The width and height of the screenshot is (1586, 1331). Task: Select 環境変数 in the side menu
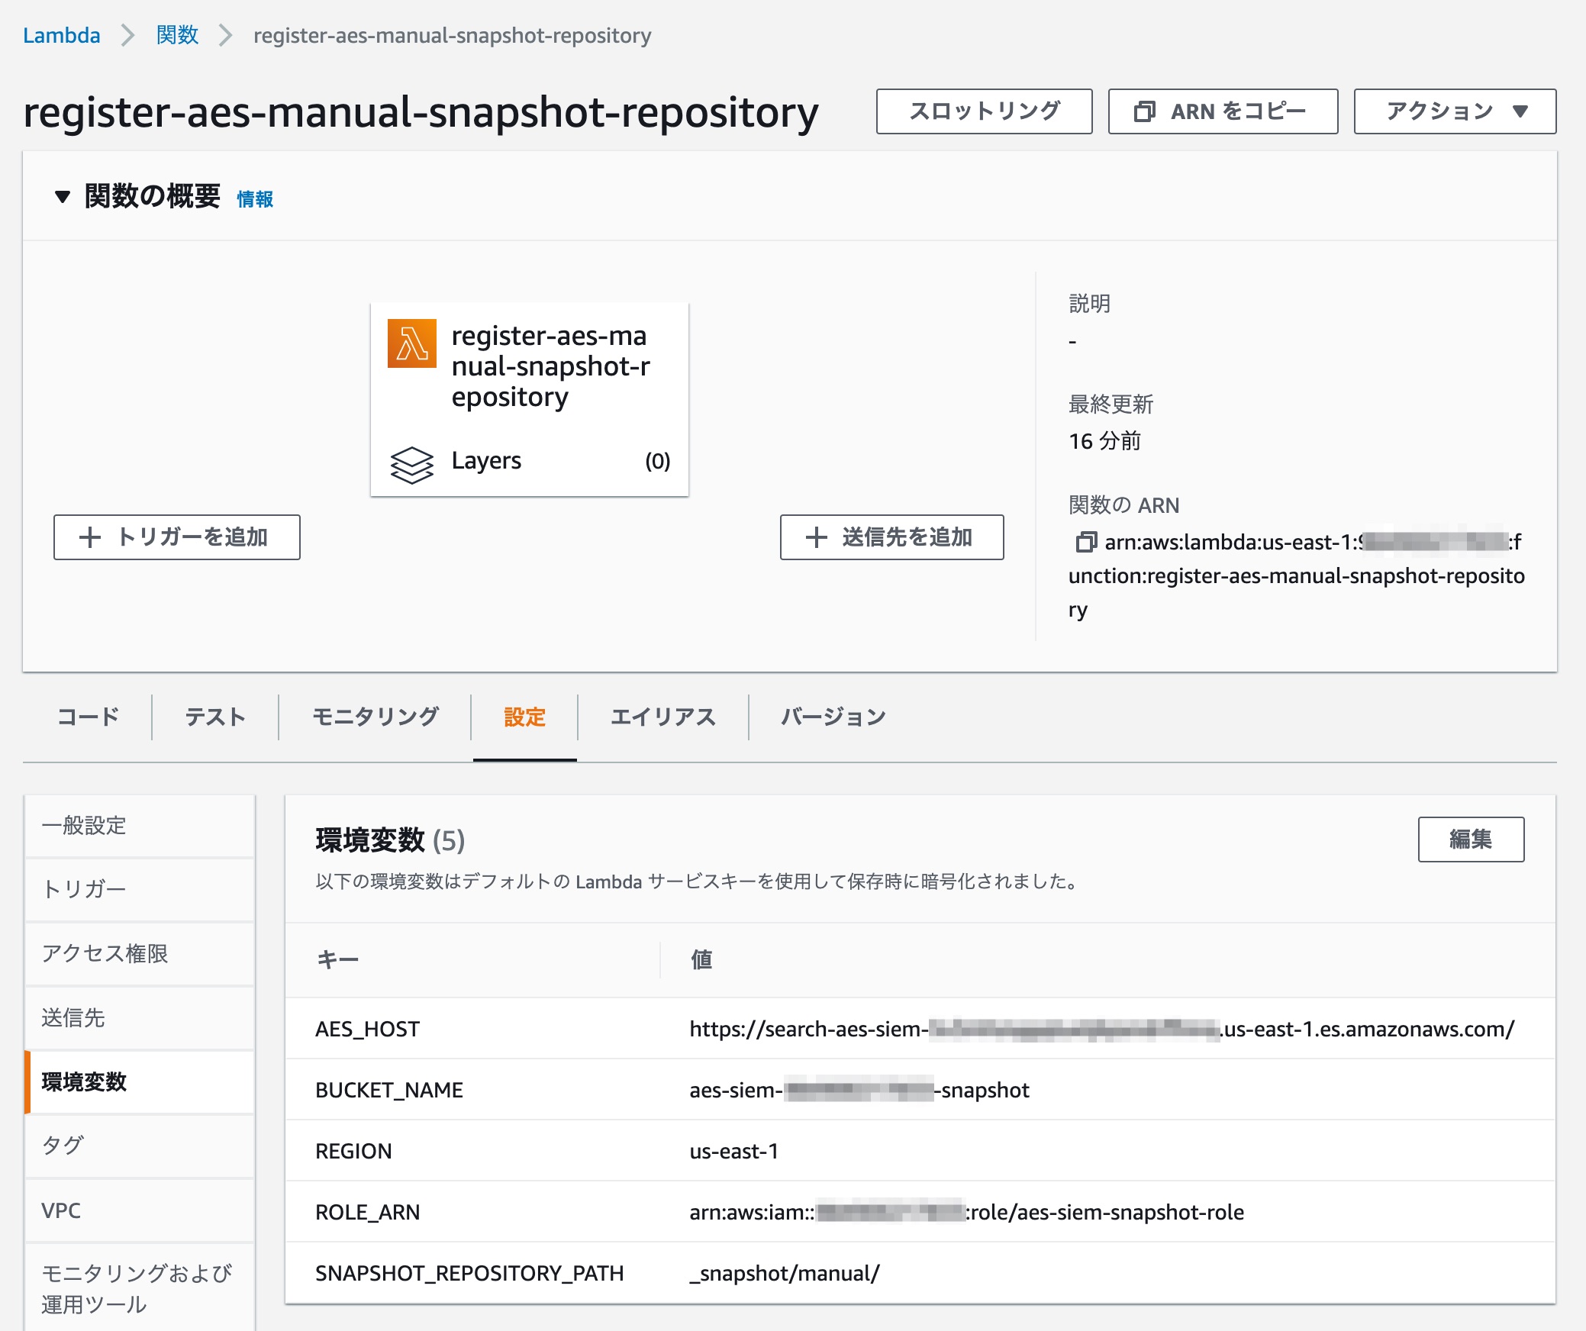[140, 1082]
